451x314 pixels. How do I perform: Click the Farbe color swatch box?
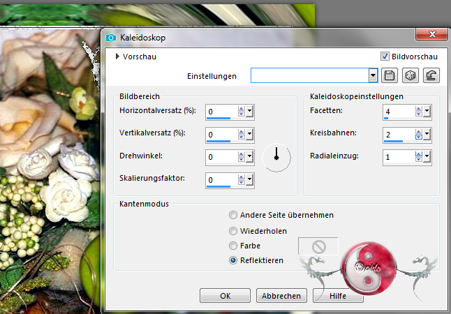click(x=318, y=246)
